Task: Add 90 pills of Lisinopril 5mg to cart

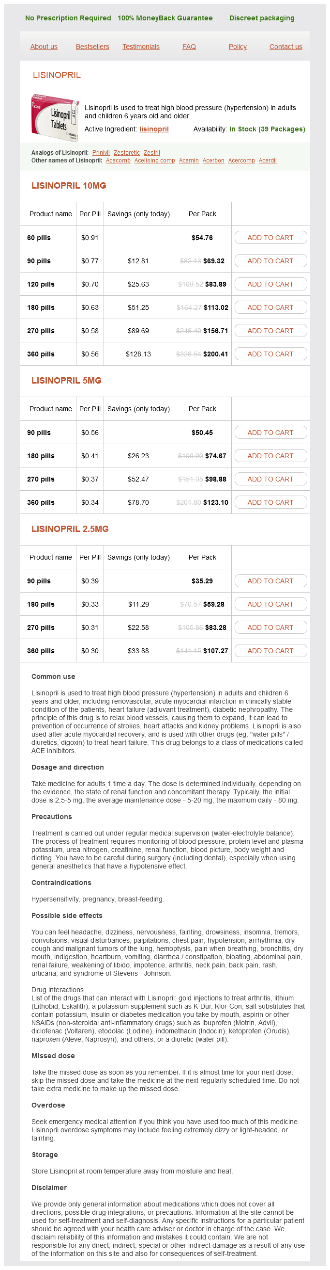Action: tap(270, 433)
